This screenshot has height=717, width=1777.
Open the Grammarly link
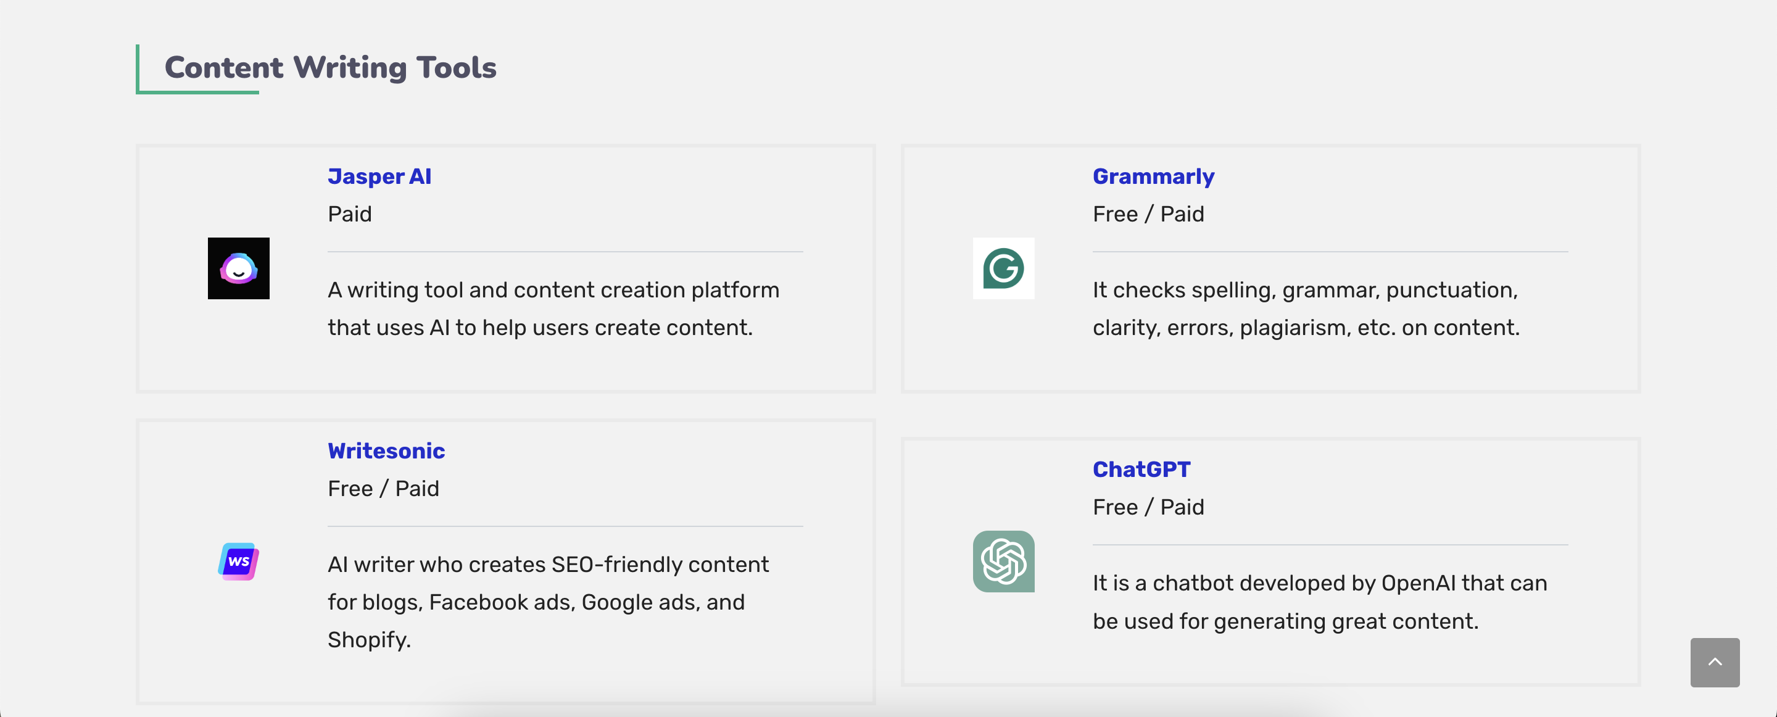pyautogui.click(x=1153, y=176)
